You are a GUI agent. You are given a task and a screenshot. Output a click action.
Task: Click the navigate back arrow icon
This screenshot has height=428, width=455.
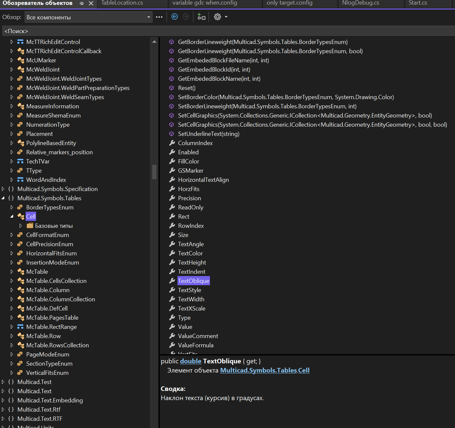[x=175, y=17]
